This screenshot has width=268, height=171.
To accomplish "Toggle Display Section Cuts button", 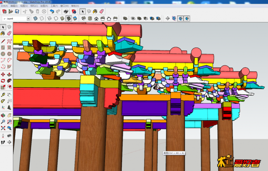I will [181, 19].
